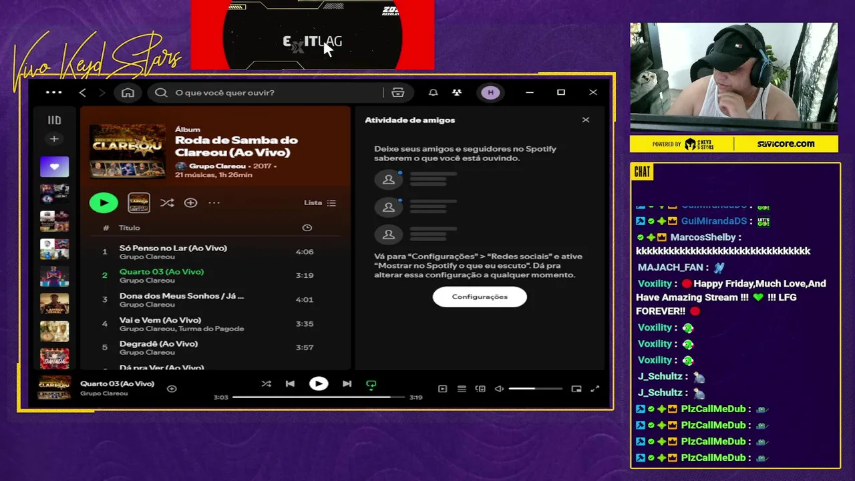Click the savicore.com banner
This screenshot has width=855, height=481.
(786, 144)
